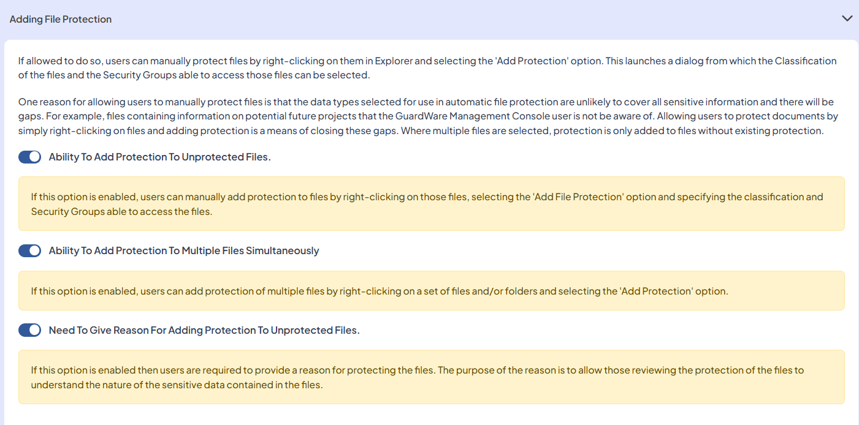
Task: Disable the multiple files simultaneously toggle switch
Action: pos(29,250)
